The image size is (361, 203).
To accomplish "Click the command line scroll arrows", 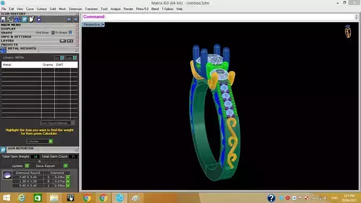I will pos(356,17).
